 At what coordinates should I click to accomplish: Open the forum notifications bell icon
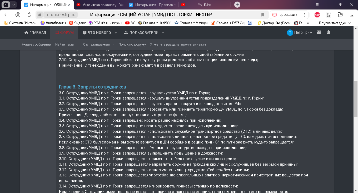(x=328, y=32)
